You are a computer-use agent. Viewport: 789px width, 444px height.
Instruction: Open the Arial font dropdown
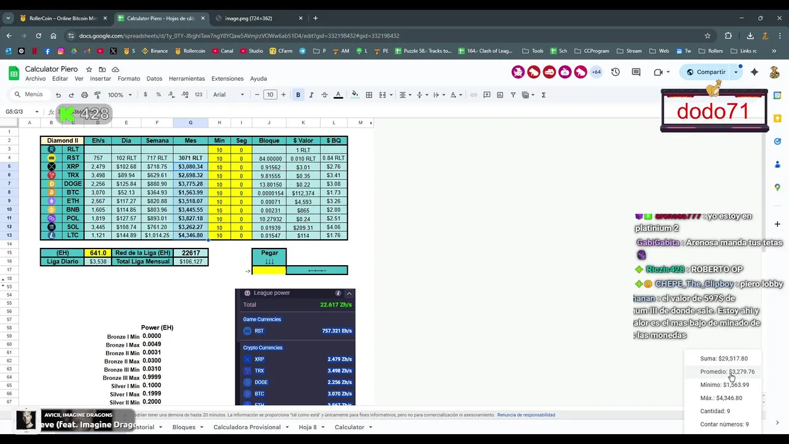[x=229, y=95]
